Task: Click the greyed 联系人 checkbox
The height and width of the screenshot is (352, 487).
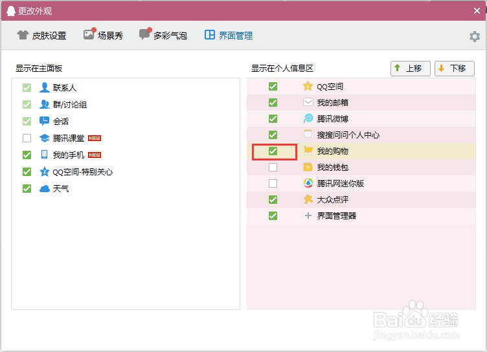Action: pyautogui.click(x=27, y=87)
